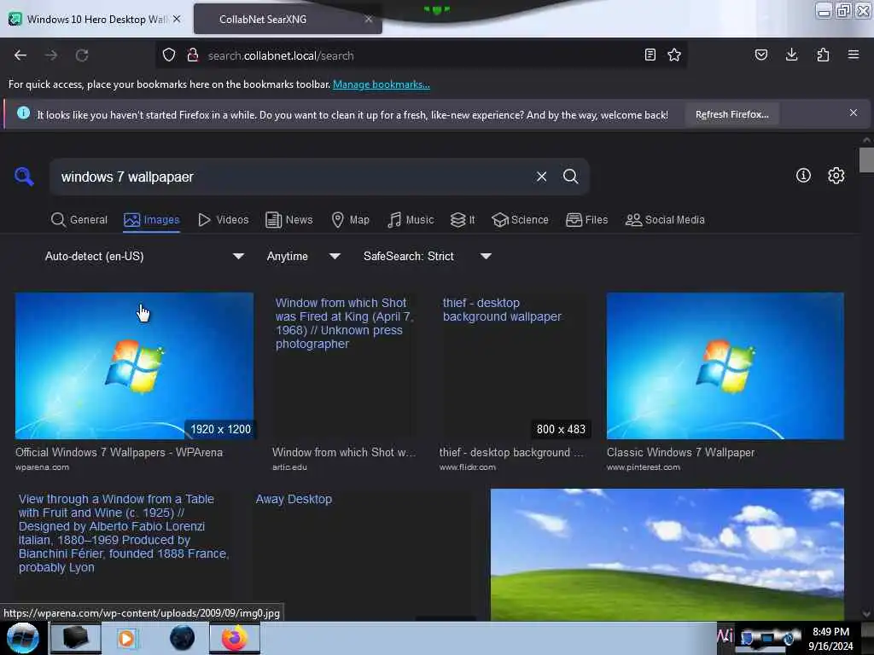Click the taskbar clock showing 8:49 PM
This screenshot has width=874, height=655.
[x=830, y=639]
